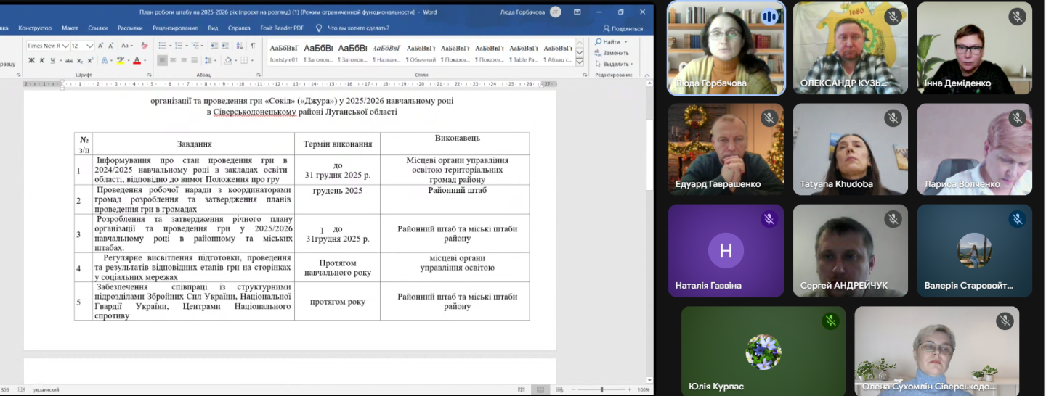Expand highlight color dropdown arrow

(x=129, y=60)
